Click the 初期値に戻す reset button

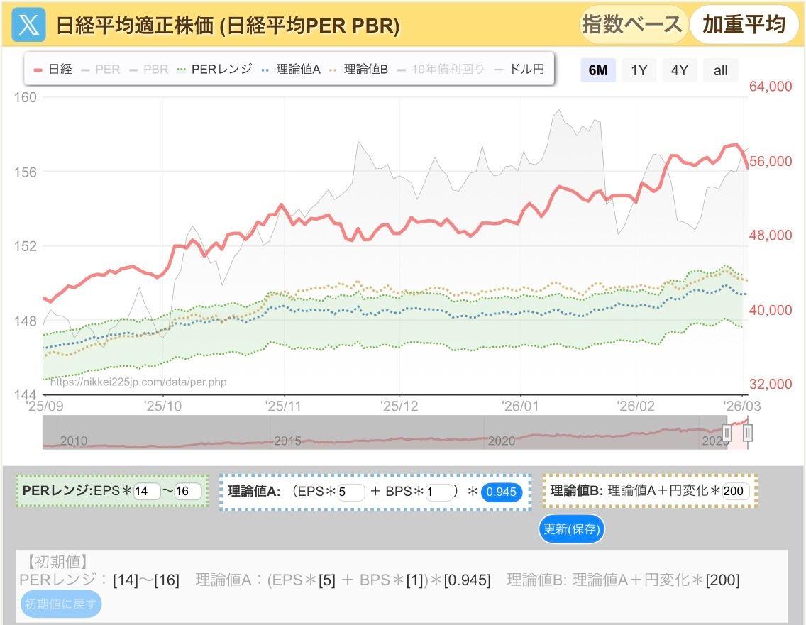tap(61, 604)
